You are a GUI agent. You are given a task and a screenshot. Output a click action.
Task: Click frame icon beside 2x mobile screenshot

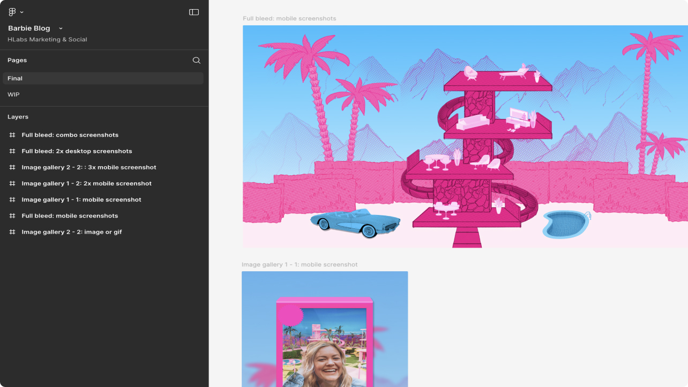[12, 183]
